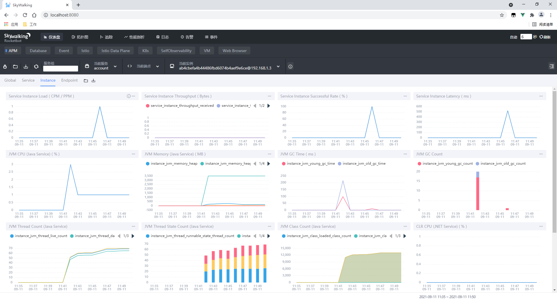Image resolution: width=557 pixels, height=301 pixels.
Task: Click info icon on Service Instance Load
Action: pyautogui.click(x=129, y=96)
